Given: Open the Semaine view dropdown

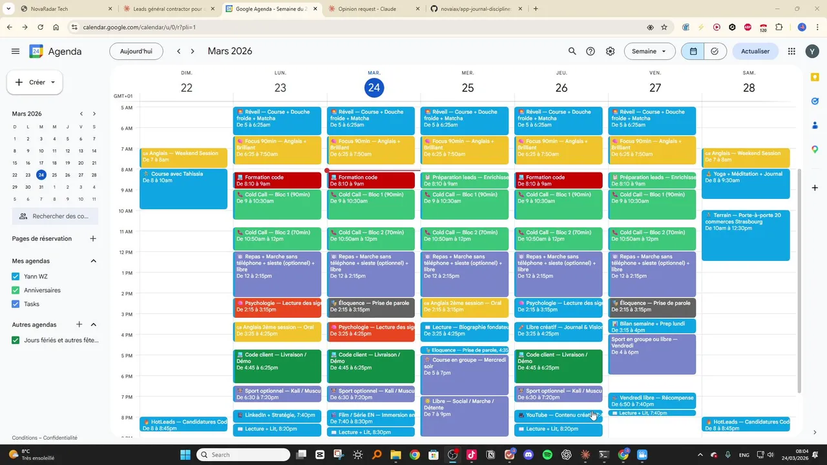Looking at the screenshot, I should click(x=649, y=51).
